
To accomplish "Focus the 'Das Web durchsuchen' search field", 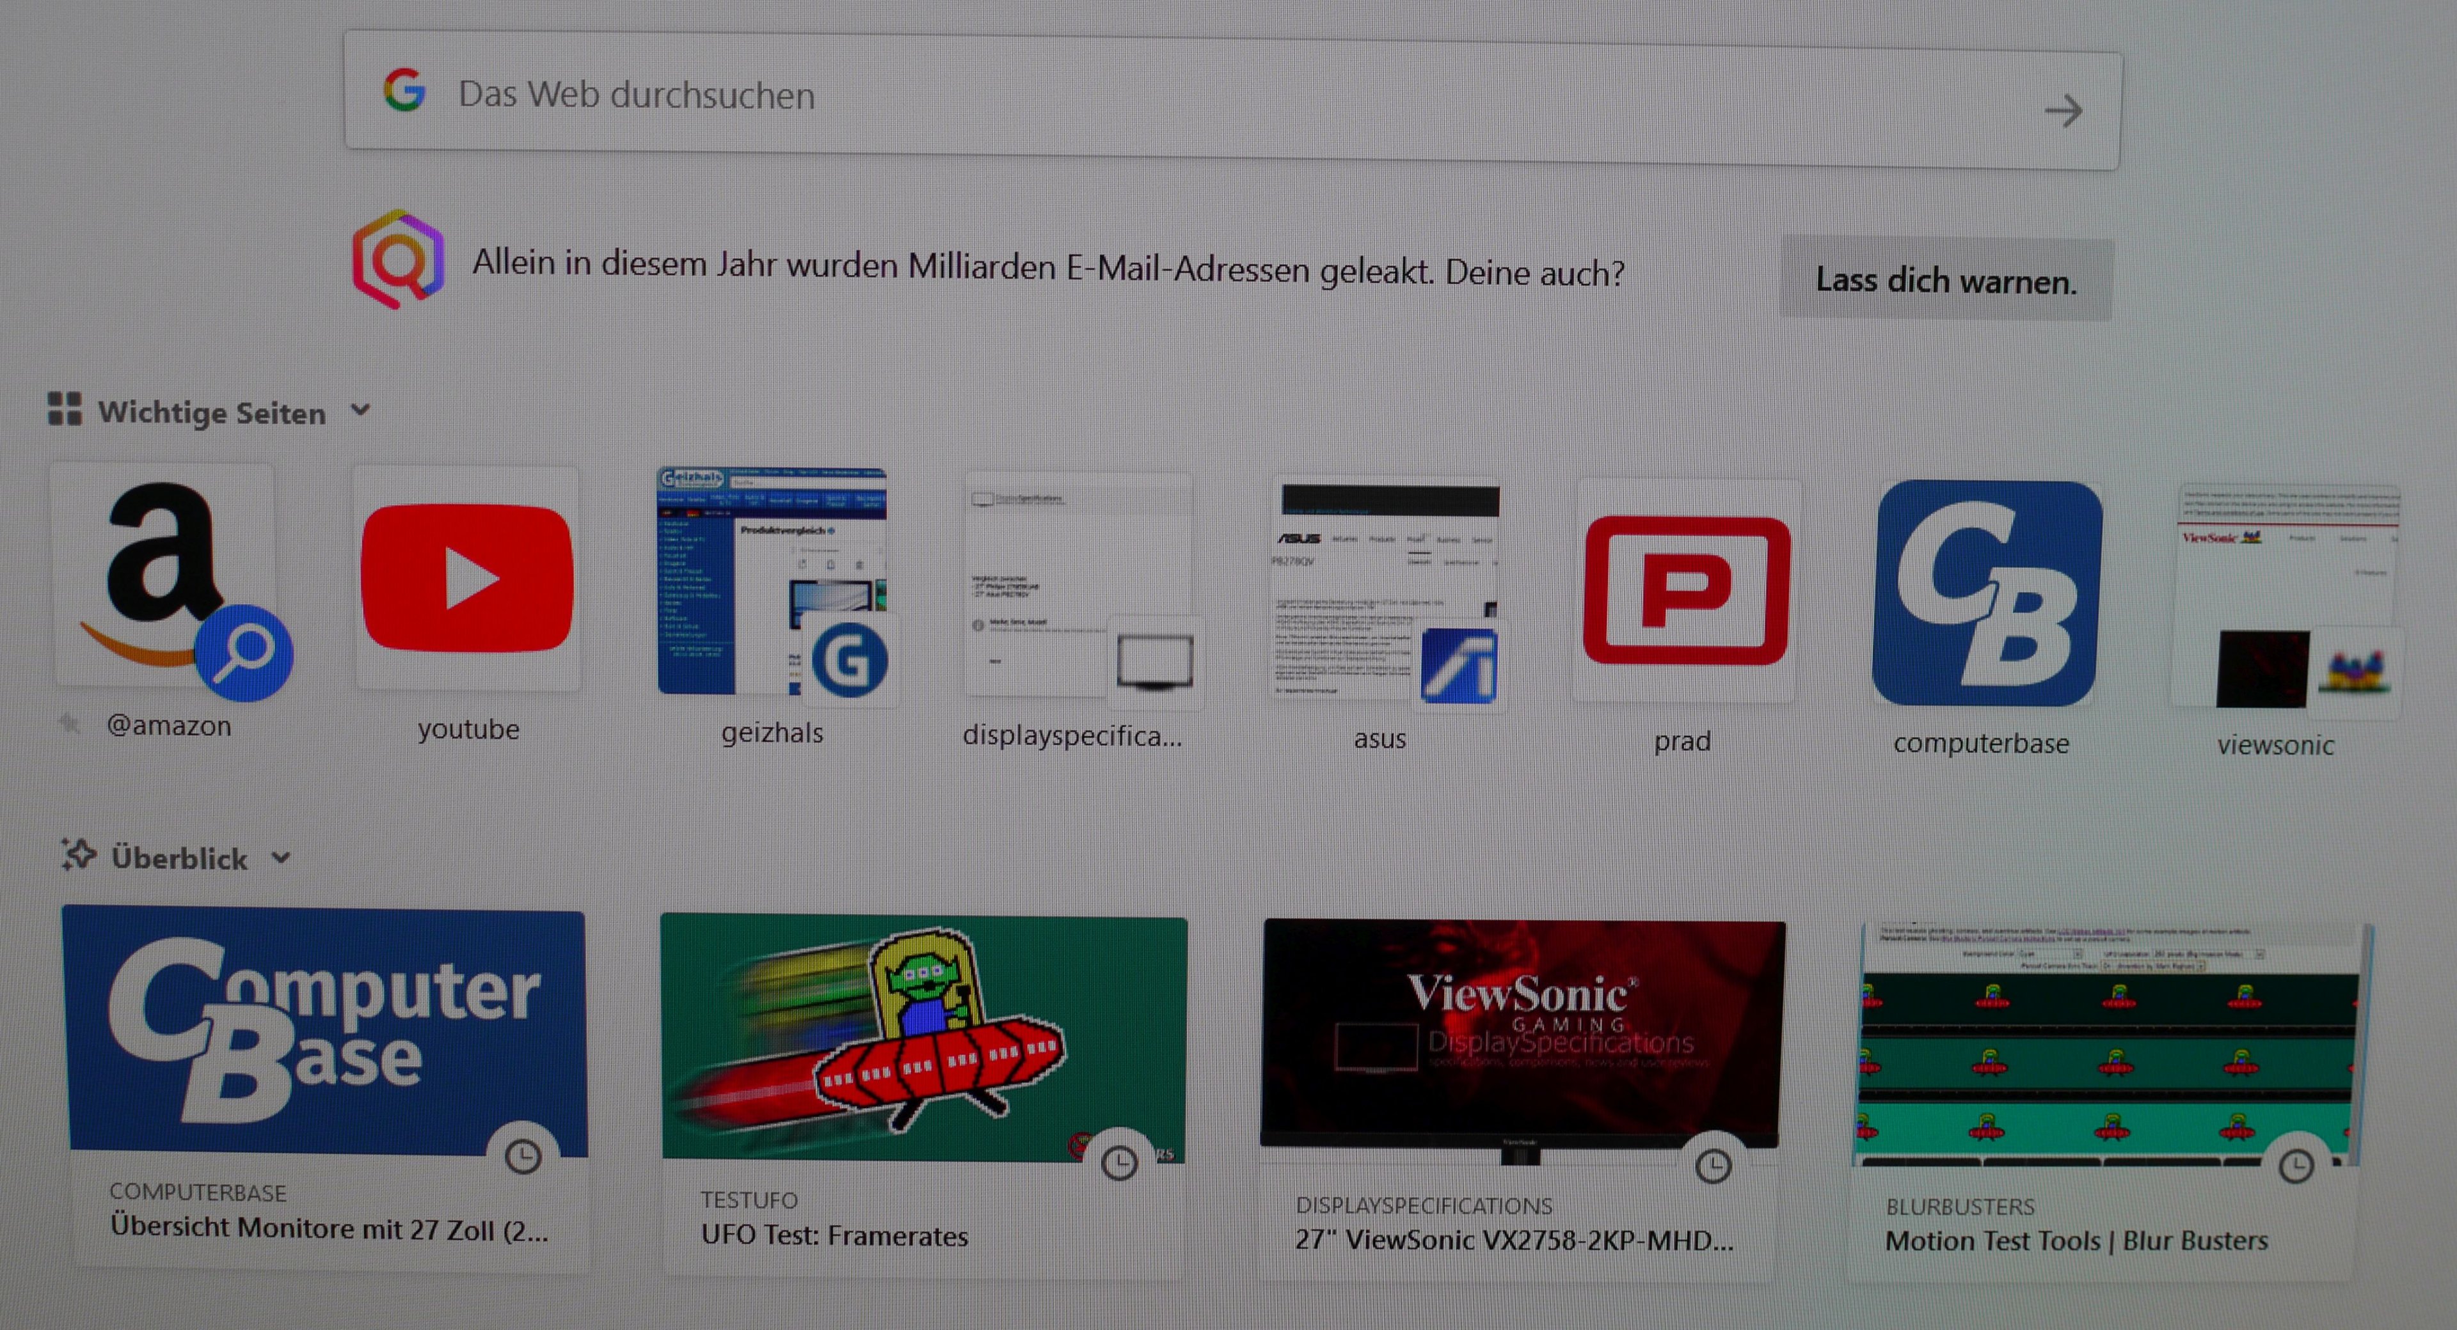I will 1145,98.
